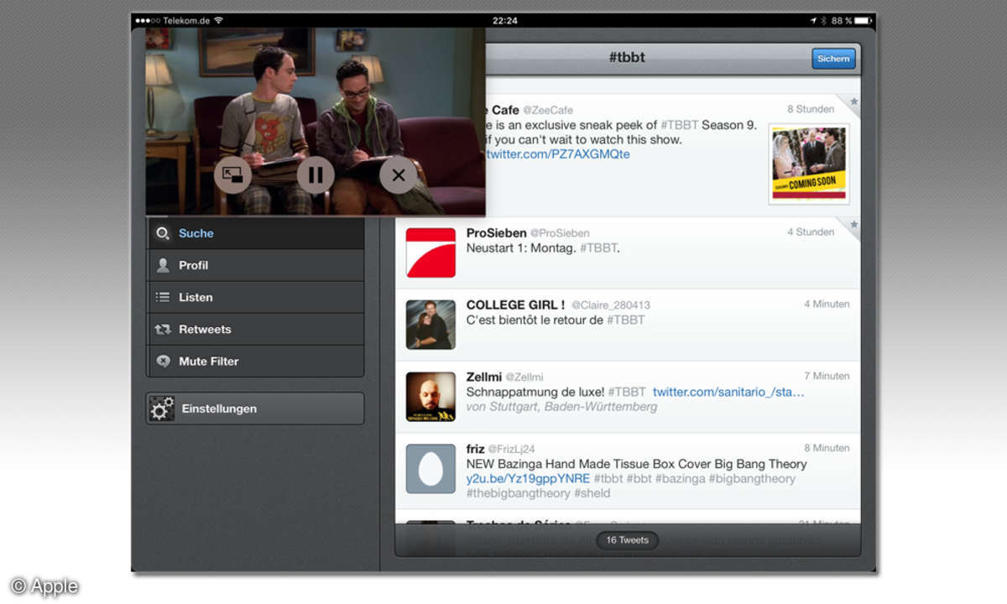Click the mute filter bubble icon

tap(163, 362)
